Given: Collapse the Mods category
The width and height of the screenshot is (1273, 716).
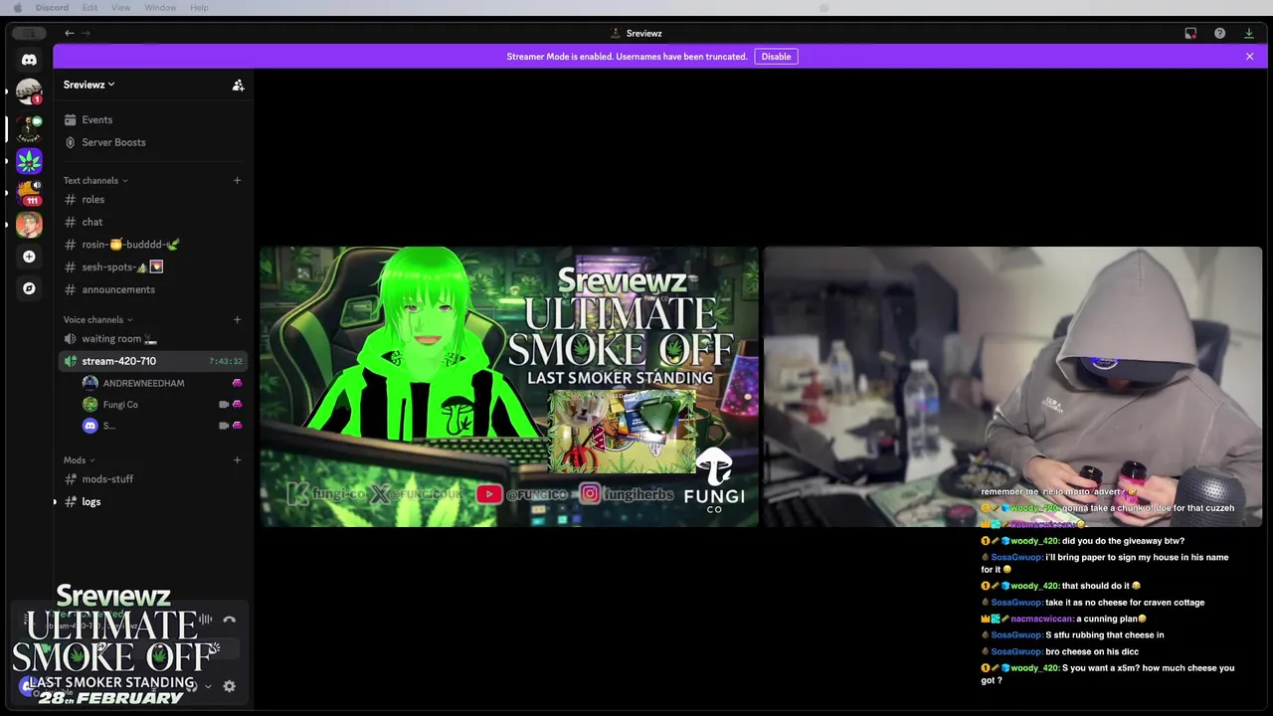Looking at the screenshot, I should coord(80,459).
